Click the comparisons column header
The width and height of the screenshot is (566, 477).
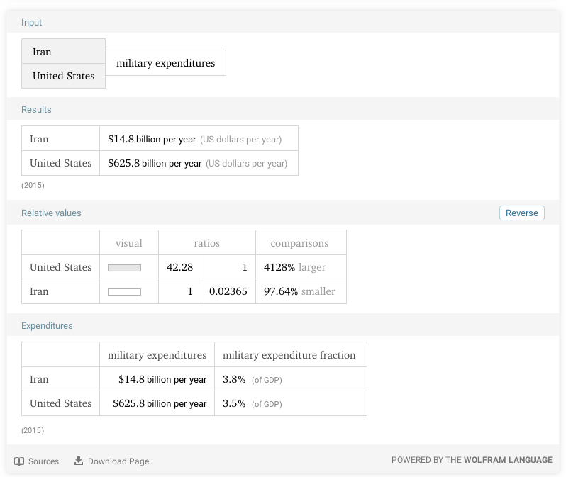[299, 243]
